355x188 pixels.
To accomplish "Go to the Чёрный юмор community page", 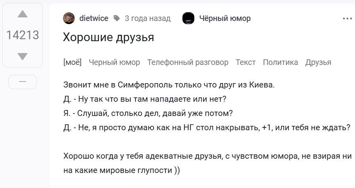I will [224, 18].
